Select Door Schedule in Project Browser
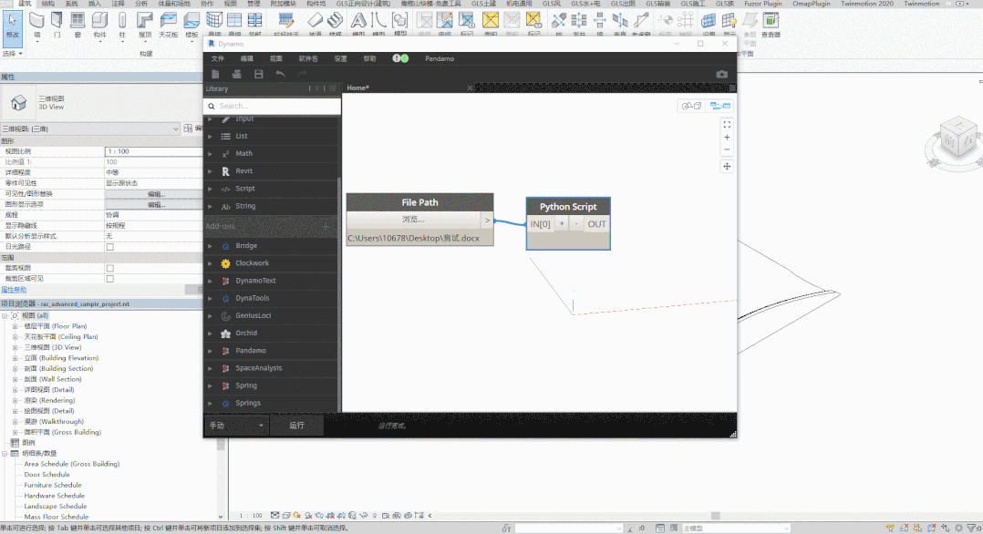983x534 pixels. coord(47,475)
